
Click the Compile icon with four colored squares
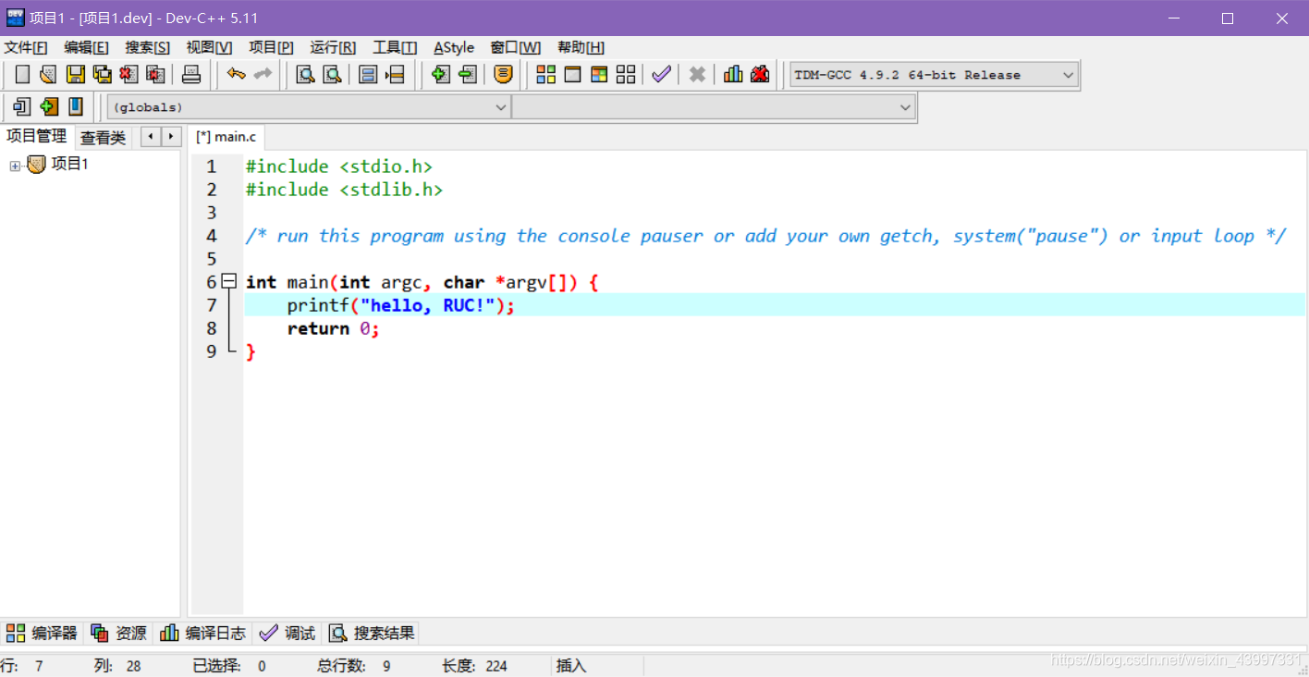(x=546, y=75)
